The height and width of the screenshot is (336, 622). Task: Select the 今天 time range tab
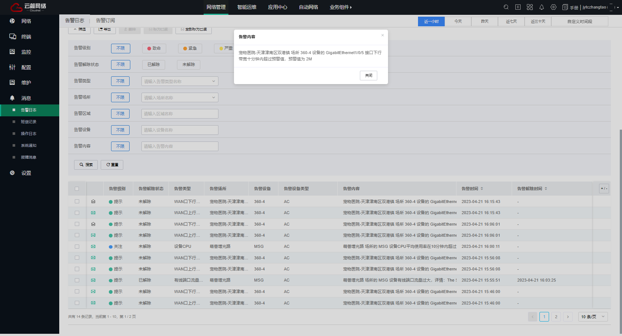point(458,21)
